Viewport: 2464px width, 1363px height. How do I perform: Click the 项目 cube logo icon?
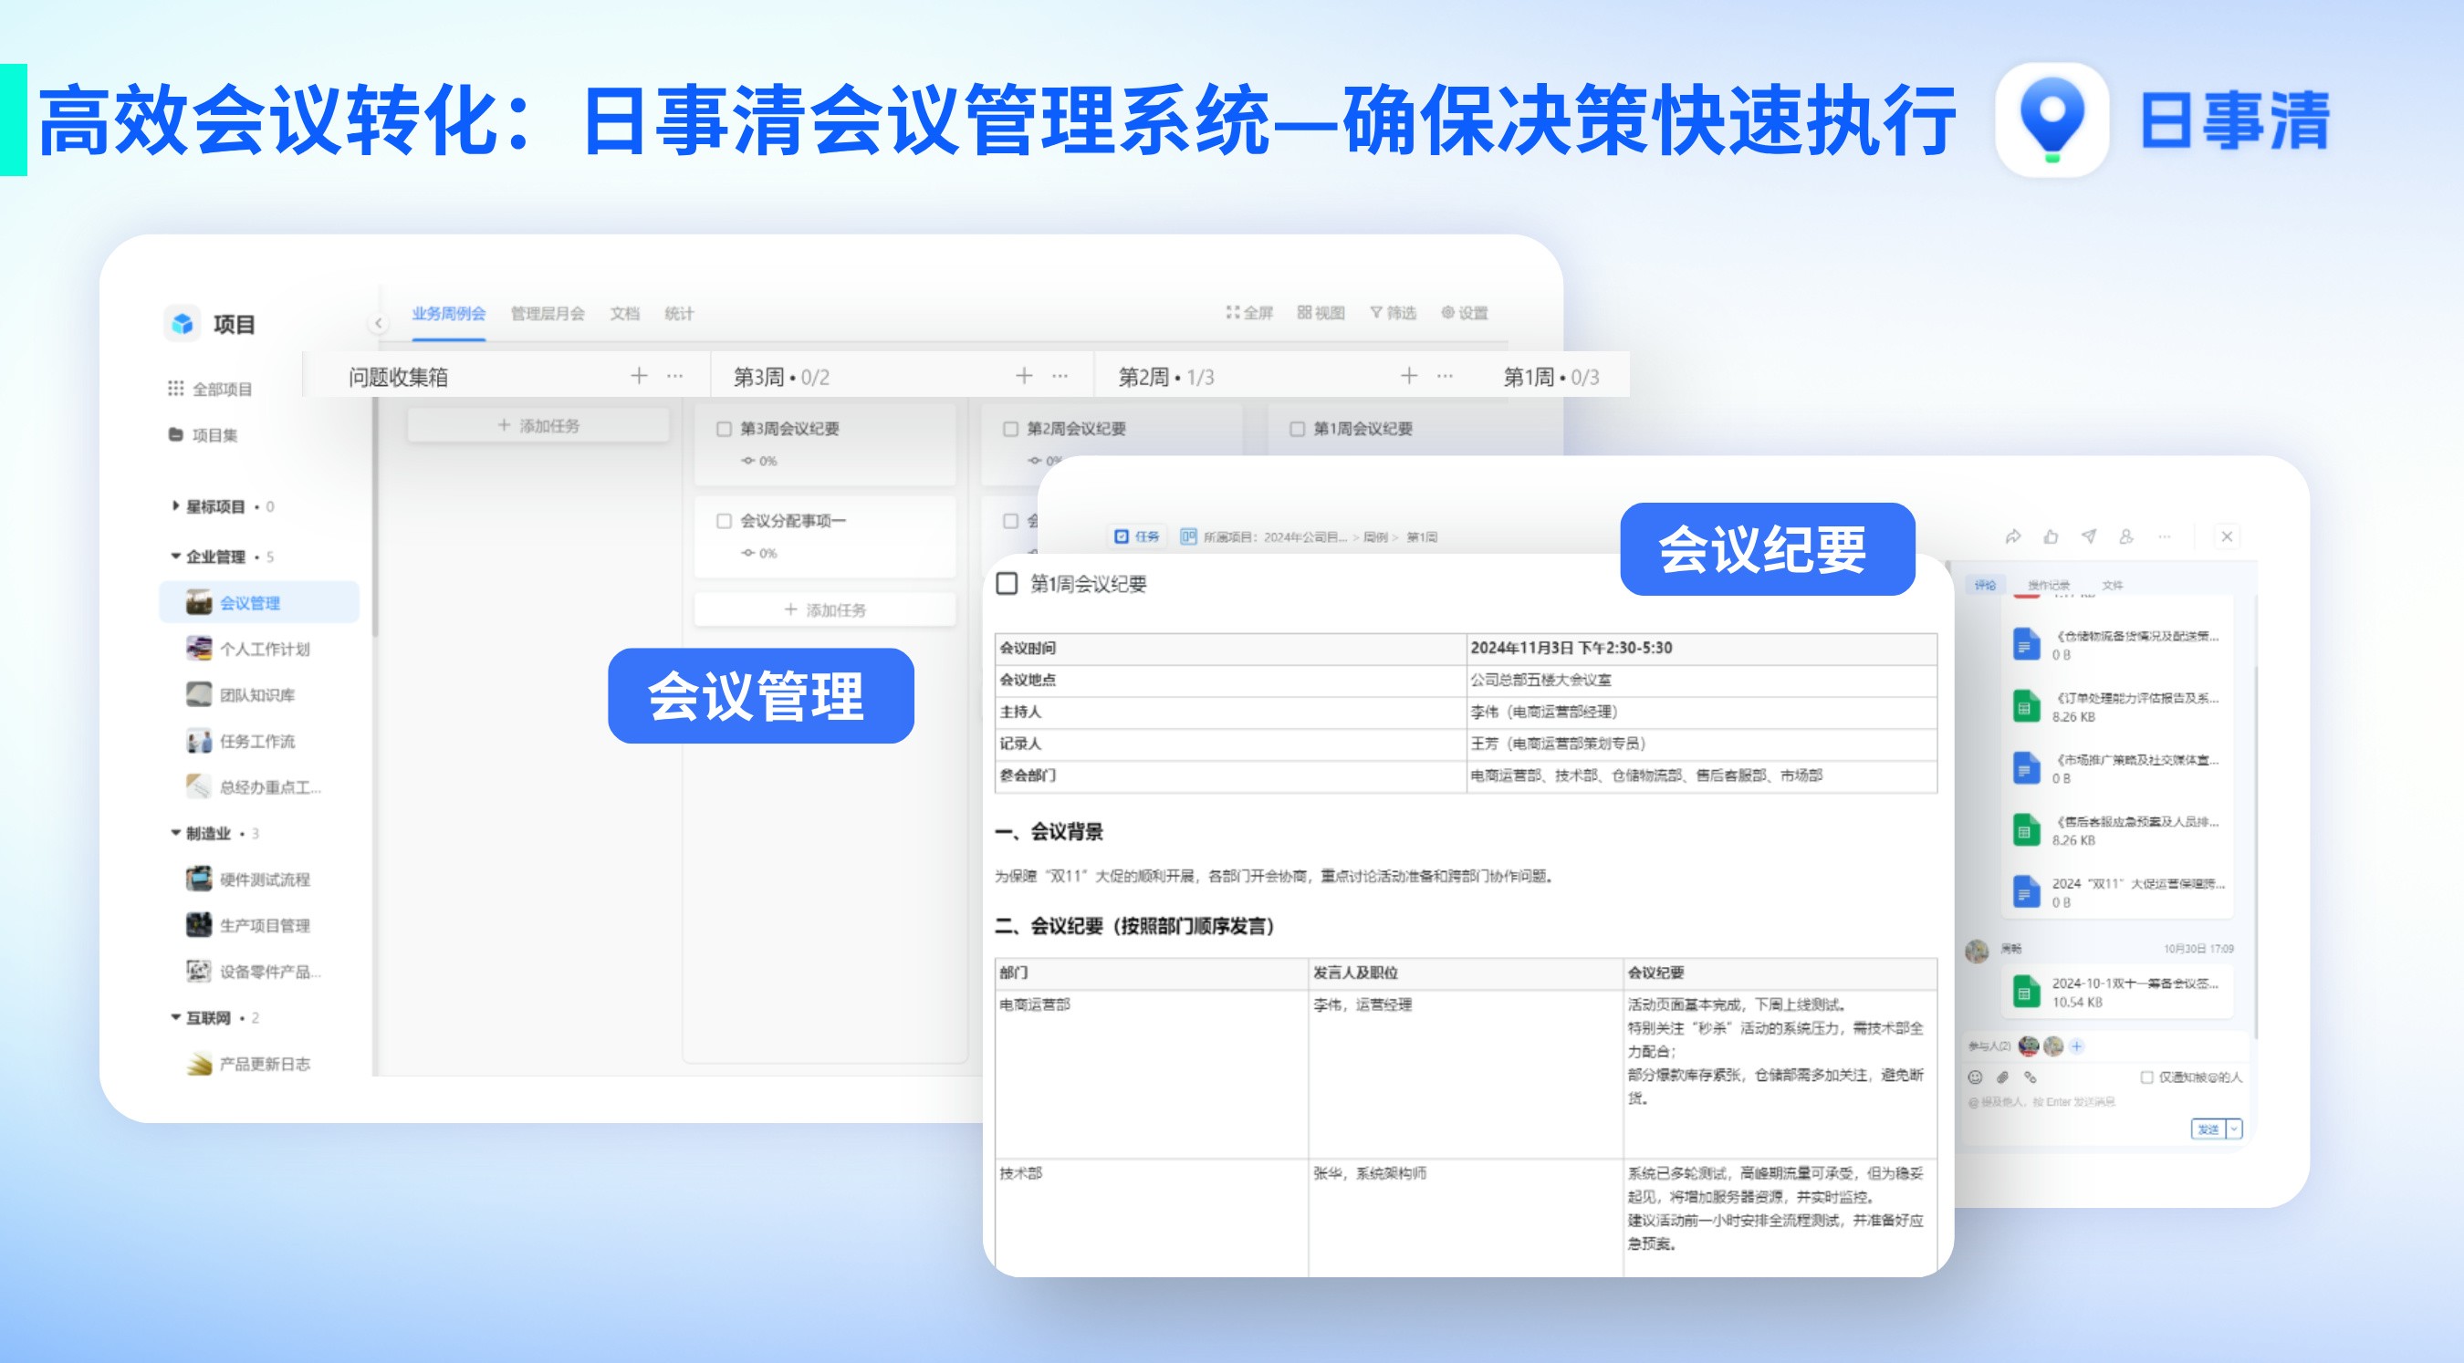click(x=182, y=324)
